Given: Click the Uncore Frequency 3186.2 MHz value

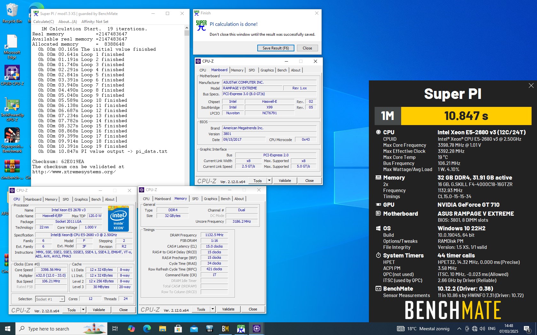Looking at the screenshot, I should click(242, 221).
